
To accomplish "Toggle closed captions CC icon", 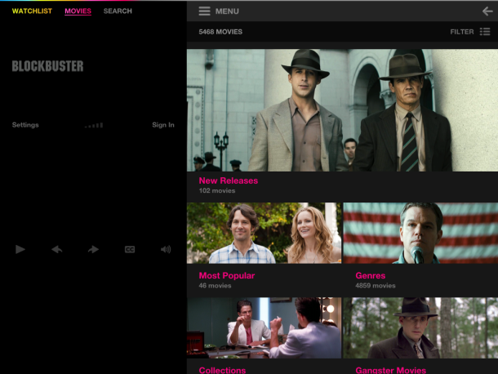I will point(130,249).
